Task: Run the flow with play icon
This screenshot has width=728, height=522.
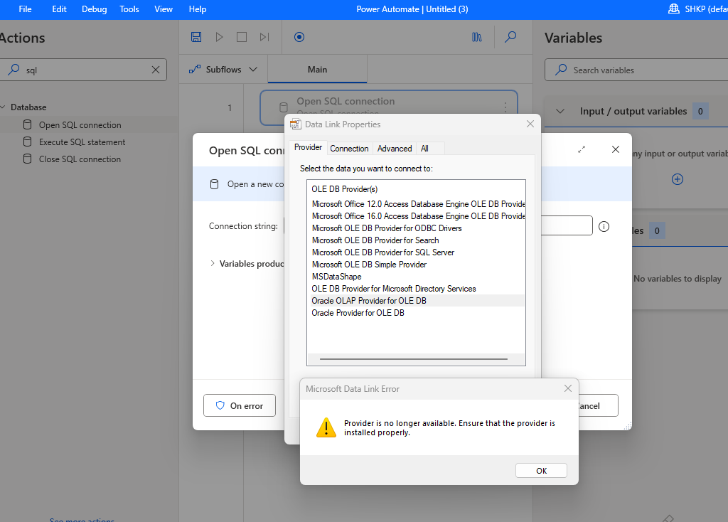Action: tap(219, 37)
